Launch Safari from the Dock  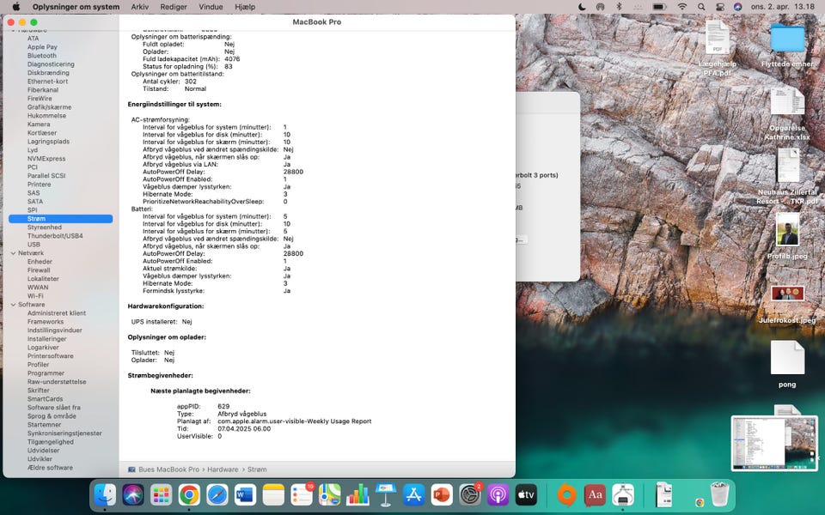[x=217, y=494]
